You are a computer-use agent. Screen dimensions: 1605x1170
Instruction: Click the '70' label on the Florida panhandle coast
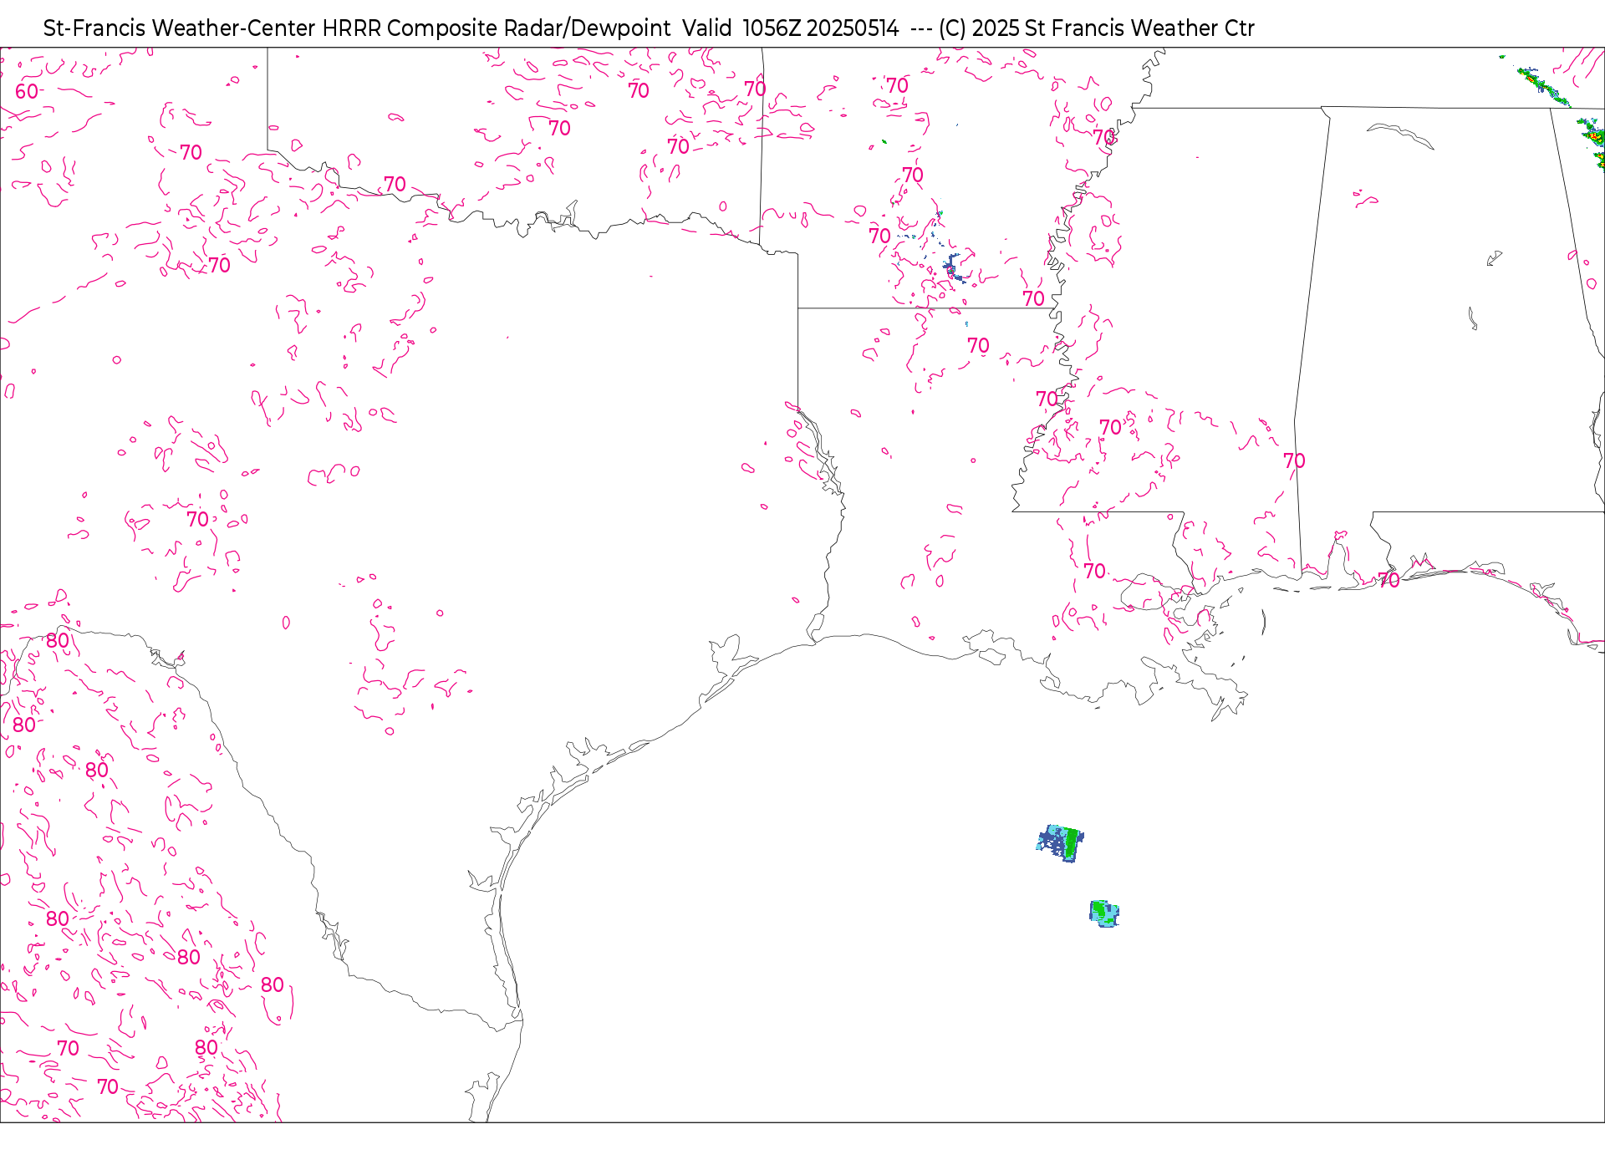coord(1388,579)
